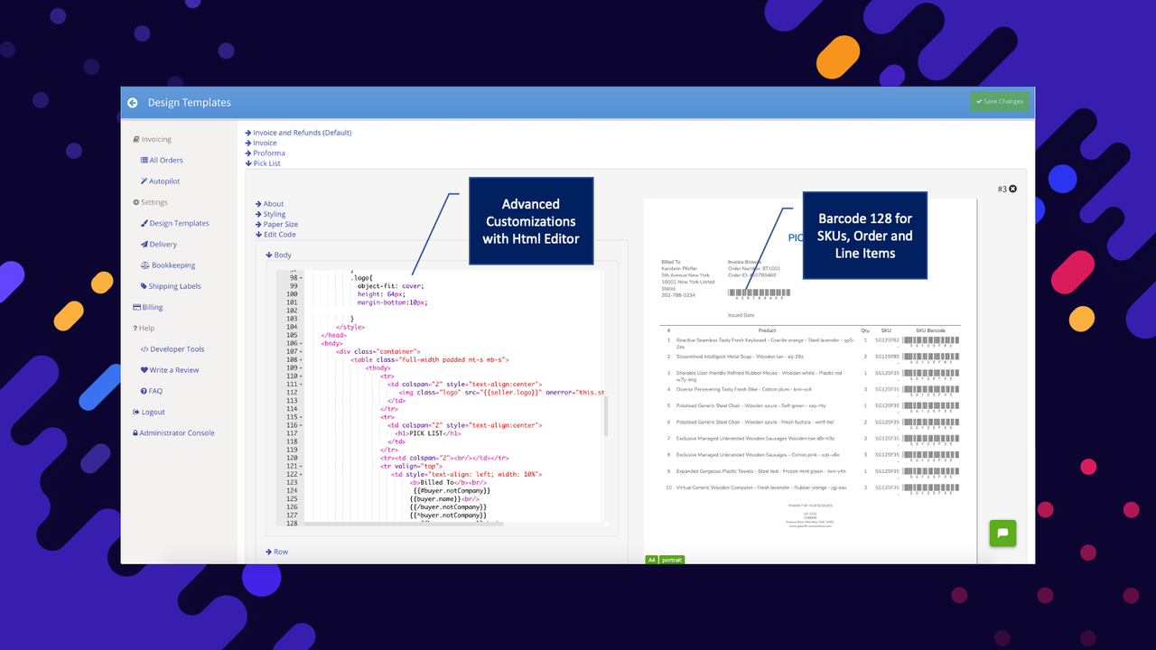The height and width of the screenshot is (650, 1156).
Task: Click the Help section heading
Action: point(144,328)
